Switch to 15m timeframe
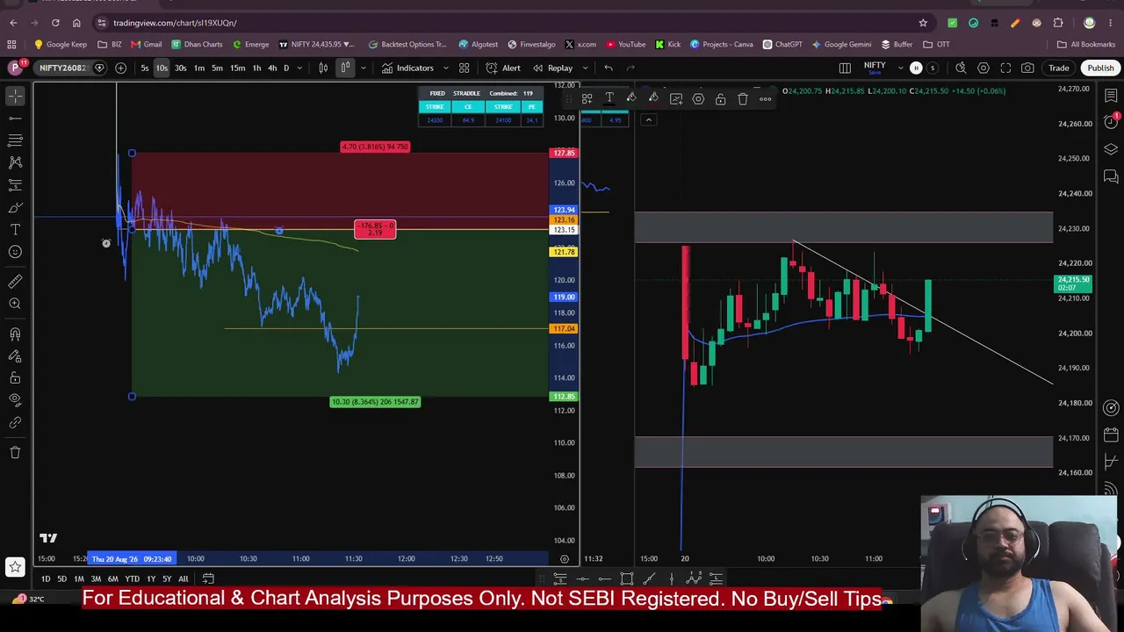Image resolution: width=1124 pixels, height=632 pixels. (x=237, y=68)
